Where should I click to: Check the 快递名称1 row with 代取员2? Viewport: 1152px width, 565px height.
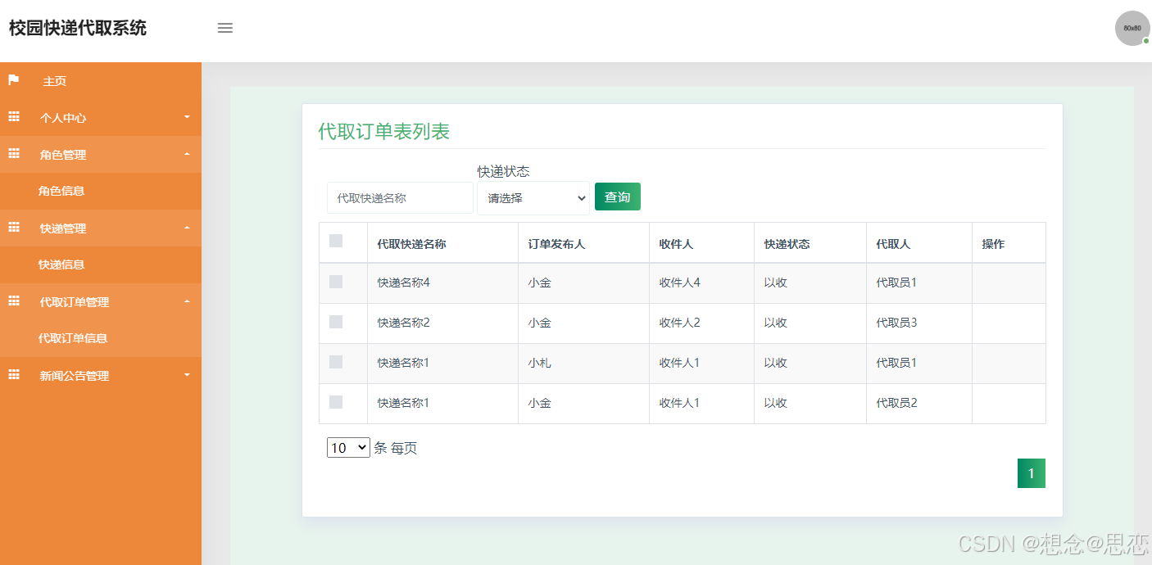(336, 402)
